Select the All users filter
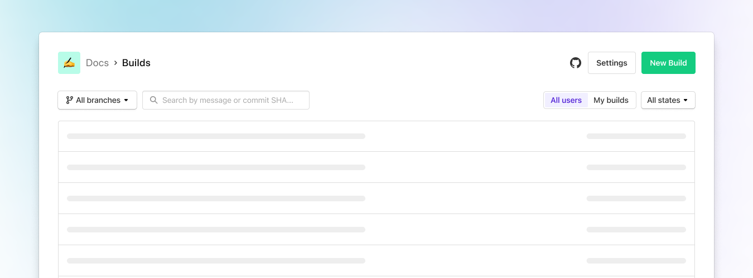Viewport: 753px width, 278px height. (566, 100)
